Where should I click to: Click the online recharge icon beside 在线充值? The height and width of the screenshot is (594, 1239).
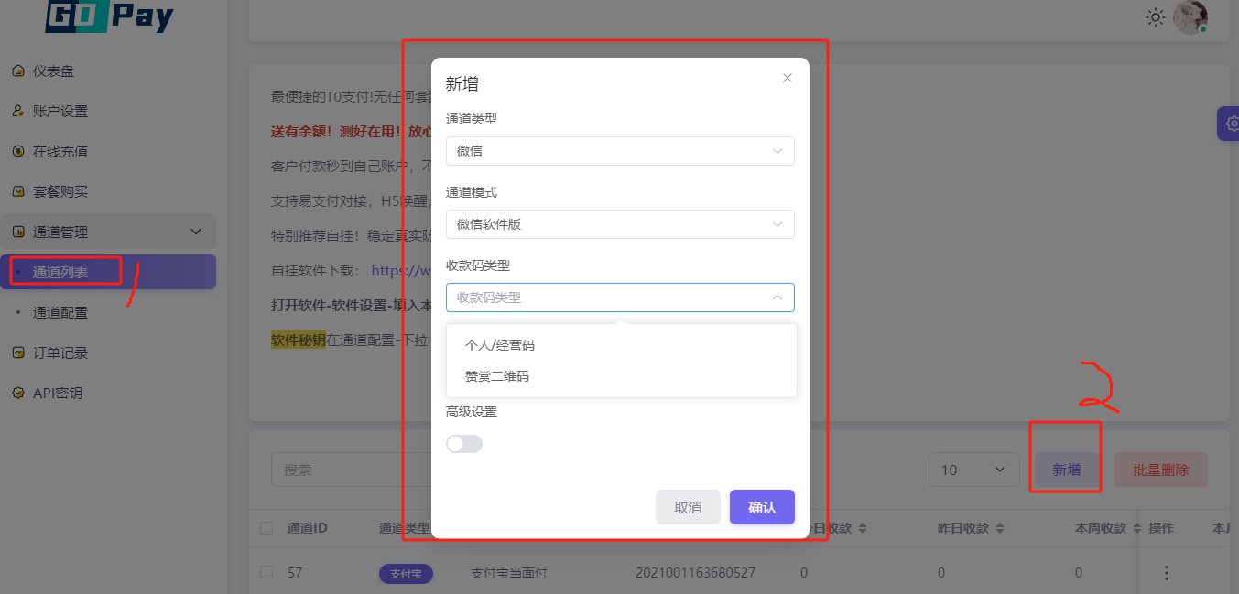pyautogui.click(x=17, y=152)
